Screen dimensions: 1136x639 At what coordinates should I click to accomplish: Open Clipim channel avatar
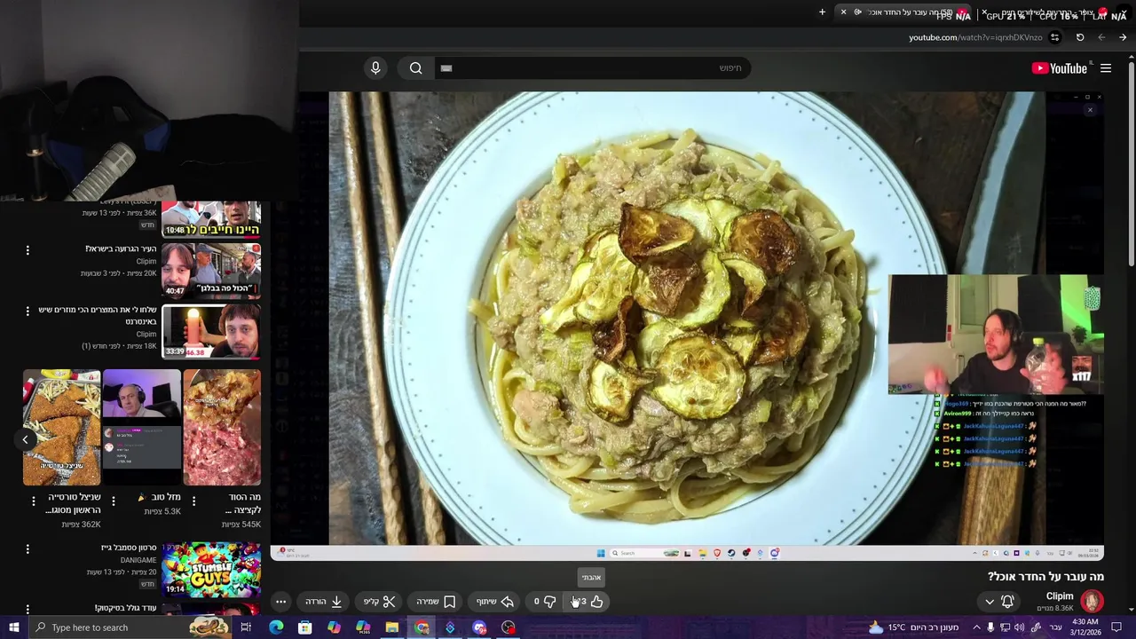click(x=1092, y=601)
